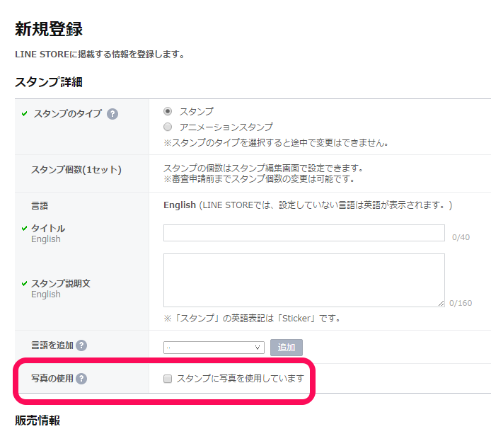Image resolution: width=491 pixels, height=429 pixels.
Task: Select the アニメーションスタンプ radio option
Action: tap(168, 127)
